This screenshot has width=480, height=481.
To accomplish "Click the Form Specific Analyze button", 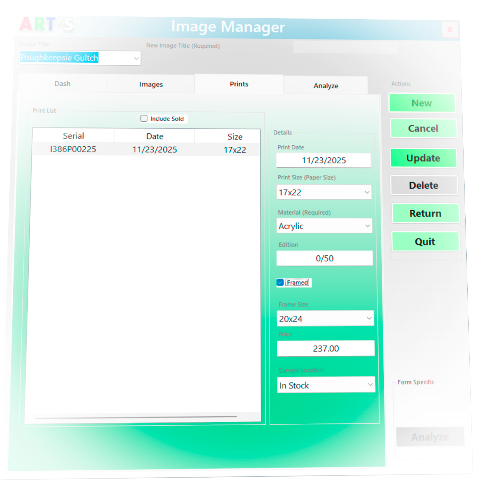I will 430,437.
